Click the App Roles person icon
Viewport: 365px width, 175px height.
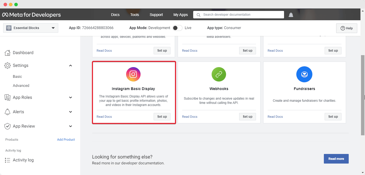[7, 97]
